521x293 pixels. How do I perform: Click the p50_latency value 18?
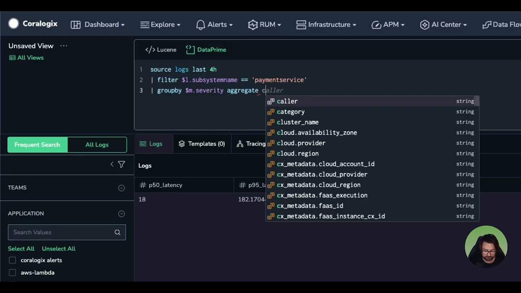click(142, 199)
